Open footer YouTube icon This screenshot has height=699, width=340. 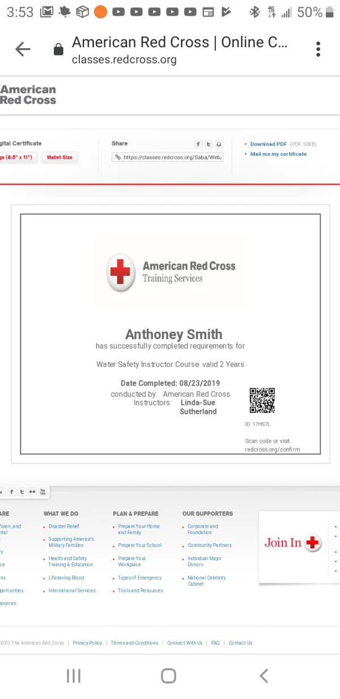point(42,492)
